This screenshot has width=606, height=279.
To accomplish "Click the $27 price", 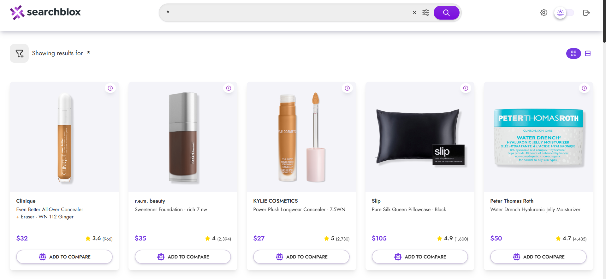I will coord(259,238).
